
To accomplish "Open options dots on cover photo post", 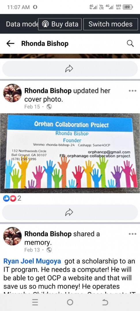I will pos(133,91).
